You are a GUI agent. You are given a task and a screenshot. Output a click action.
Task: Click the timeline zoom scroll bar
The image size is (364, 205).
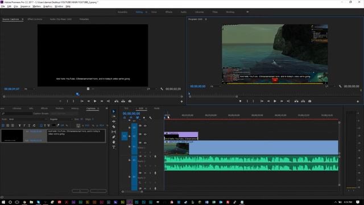(x=133, y=192)
